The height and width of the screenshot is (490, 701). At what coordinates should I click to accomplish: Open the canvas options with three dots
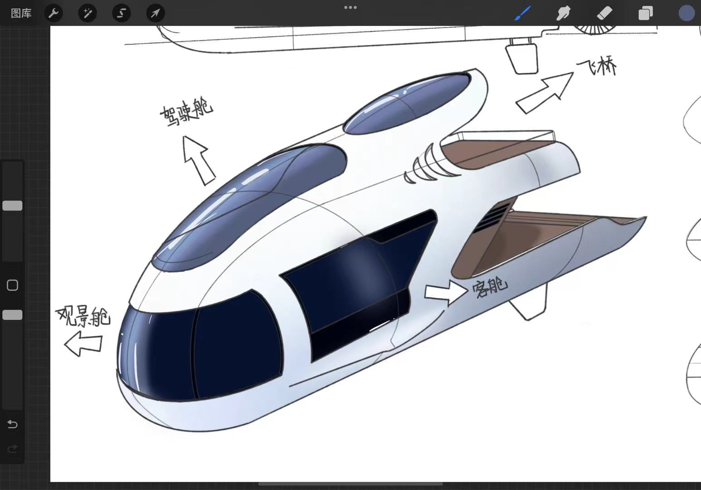pyautogui.click(x=350, y=7)
